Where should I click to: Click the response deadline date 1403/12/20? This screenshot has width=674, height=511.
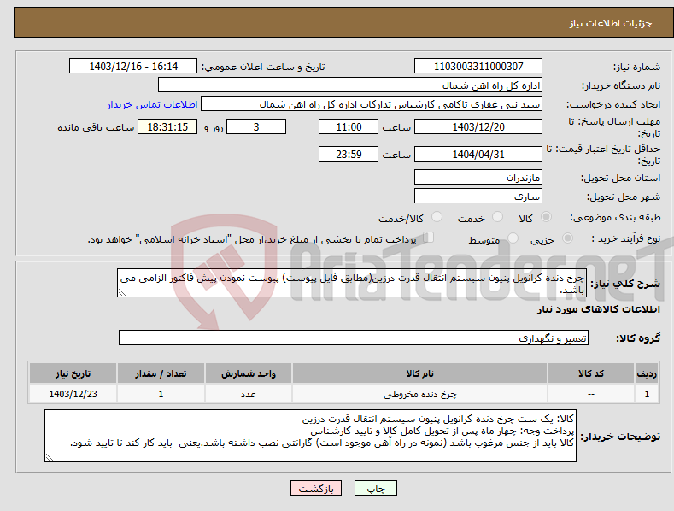click(x=478, y=126)
